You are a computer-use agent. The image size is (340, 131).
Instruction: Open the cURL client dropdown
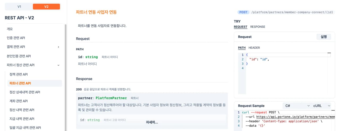point(322,106)
